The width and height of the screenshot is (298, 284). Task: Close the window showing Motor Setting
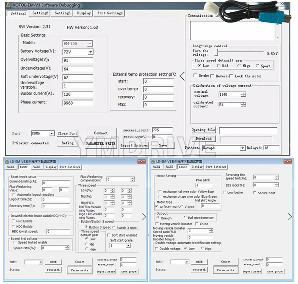coord(288,161)
